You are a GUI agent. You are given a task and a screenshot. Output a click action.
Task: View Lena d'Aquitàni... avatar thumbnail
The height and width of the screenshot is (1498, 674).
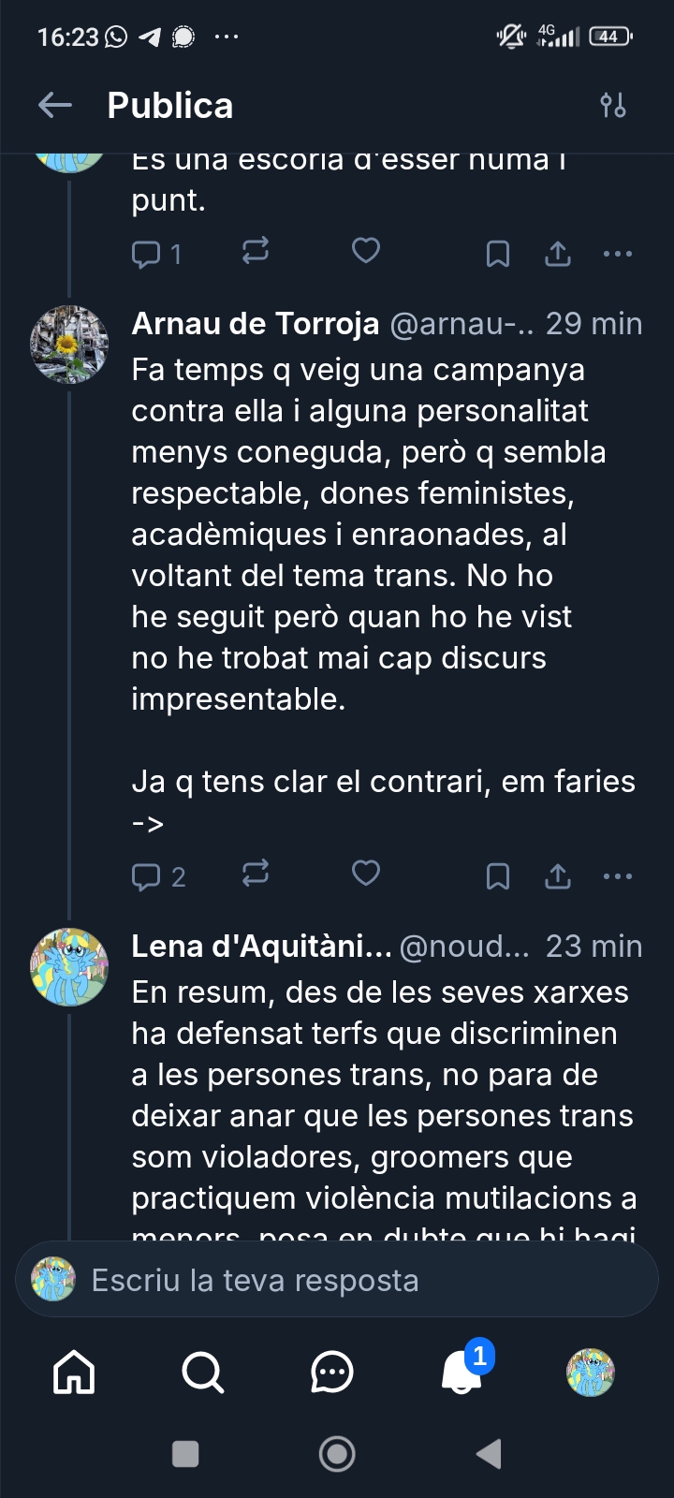click(69, 967)
